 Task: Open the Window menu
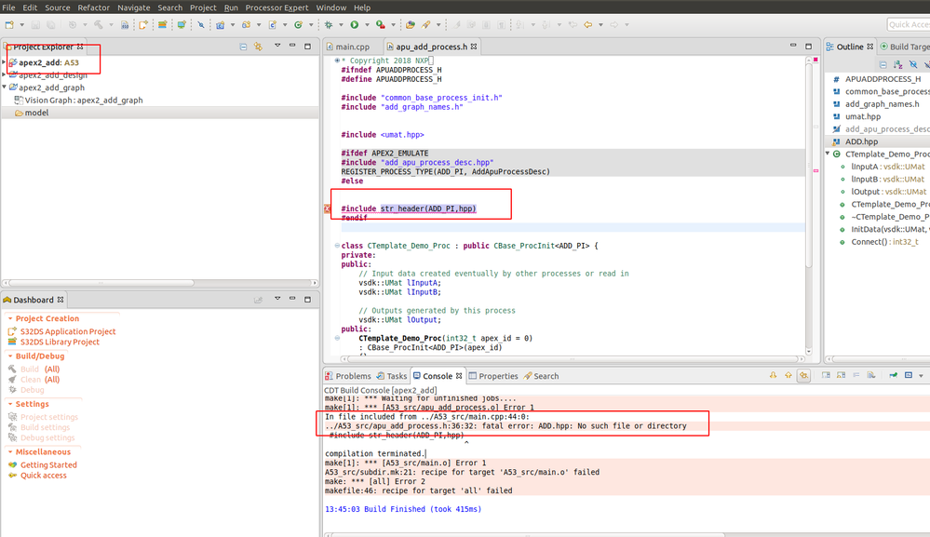(331, 7)
